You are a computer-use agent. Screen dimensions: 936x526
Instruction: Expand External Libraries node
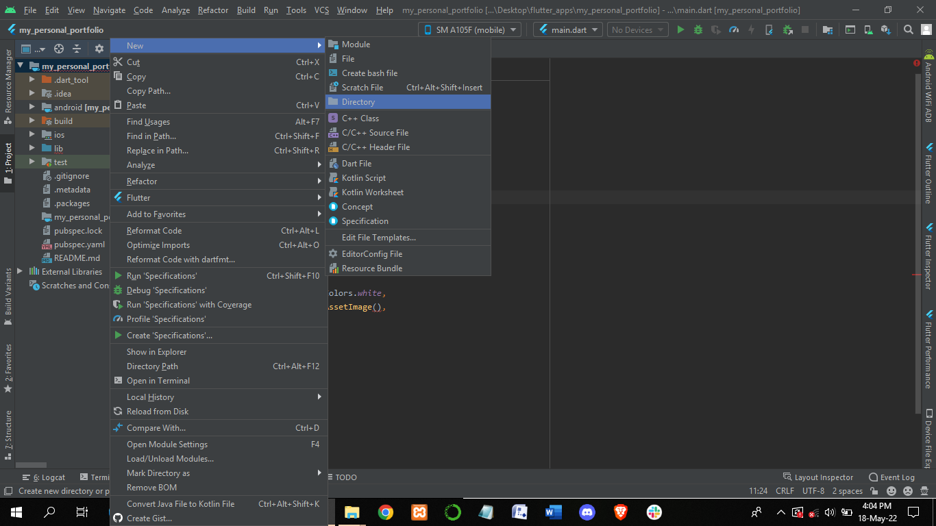tap(19, 272)
